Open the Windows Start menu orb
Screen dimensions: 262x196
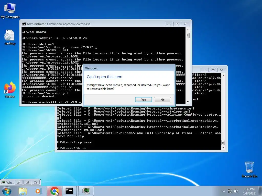pyautogui.click(x=7, y=191)
